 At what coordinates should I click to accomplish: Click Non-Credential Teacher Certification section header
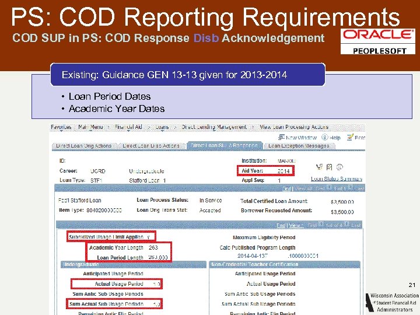click(285, 264)
